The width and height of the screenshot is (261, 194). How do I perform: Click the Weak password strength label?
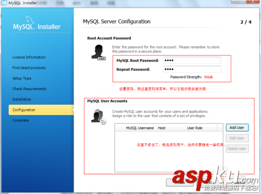(x=208, y=77)
